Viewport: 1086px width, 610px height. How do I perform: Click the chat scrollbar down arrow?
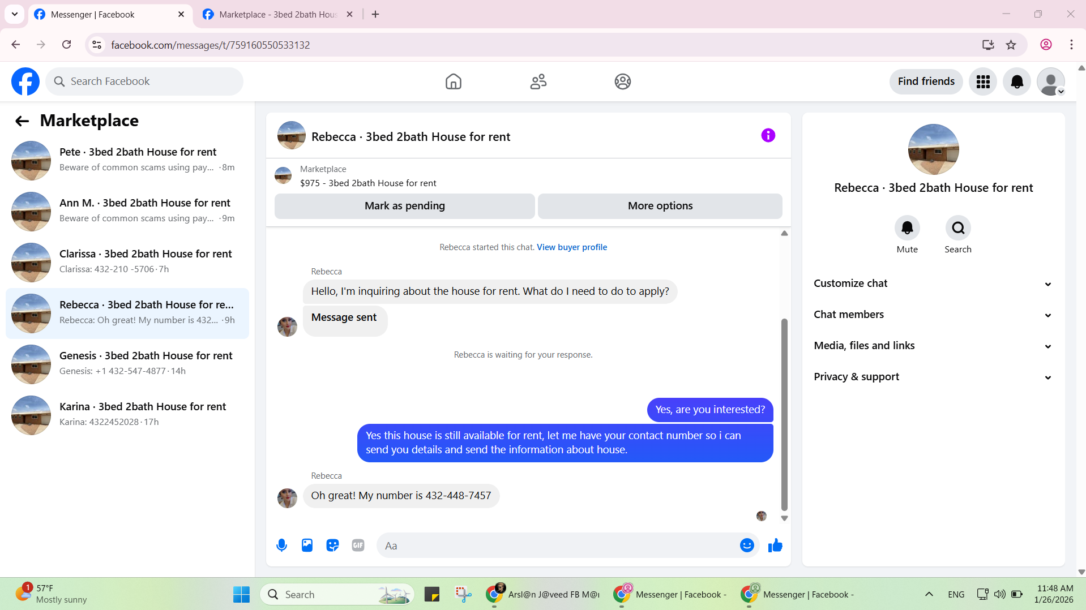coord(784,518)
